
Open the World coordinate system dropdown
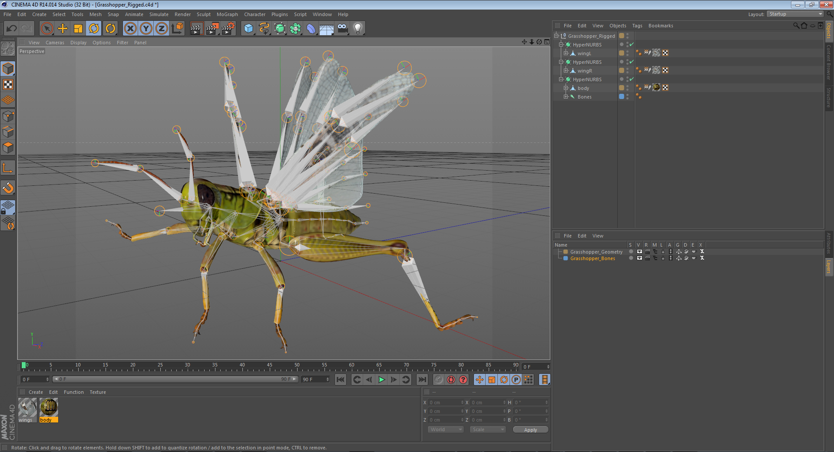[x=445, y=429]
